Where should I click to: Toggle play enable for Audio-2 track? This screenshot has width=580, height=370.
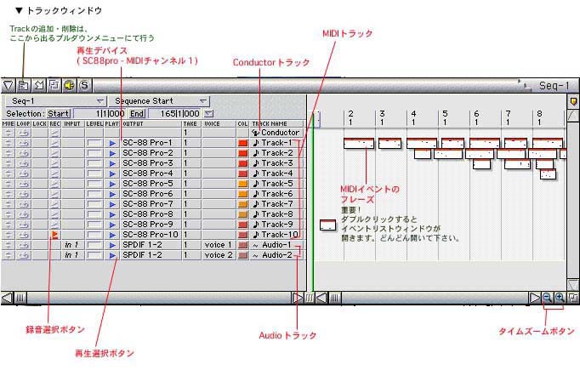pyautogui.click(x=113, y=254)
